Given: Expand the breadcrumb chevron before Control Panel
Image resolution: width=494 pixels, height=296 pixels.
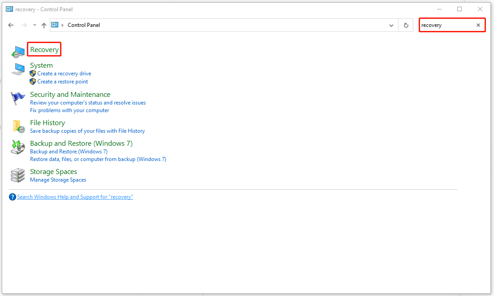Looking at the screenshot, I should coord(62,25).
